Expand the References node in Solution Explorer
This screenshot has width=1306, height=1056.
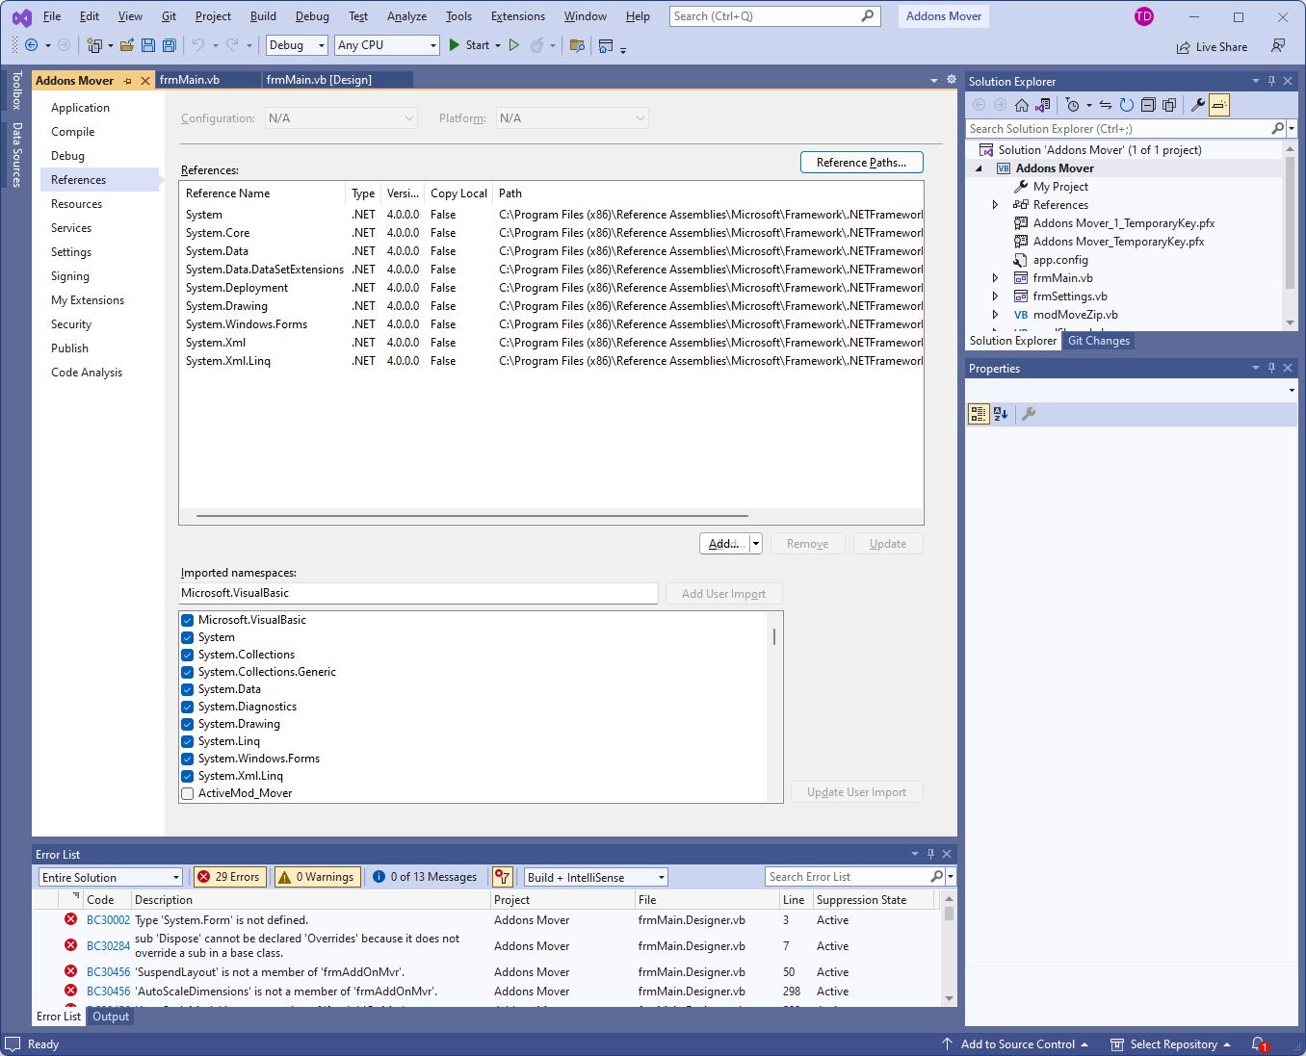coord(996,205)
